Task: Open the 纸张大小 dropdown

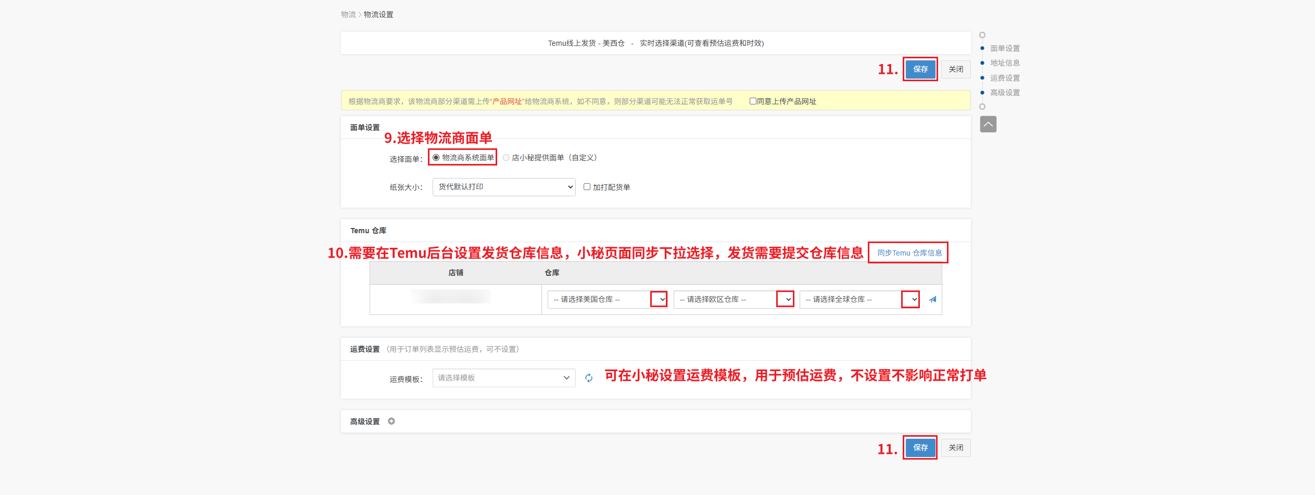Action: point(503,187)
